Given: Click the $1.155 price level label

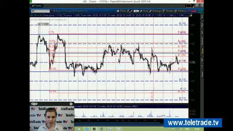Looking at the screenshot, I should coord(182,23).
